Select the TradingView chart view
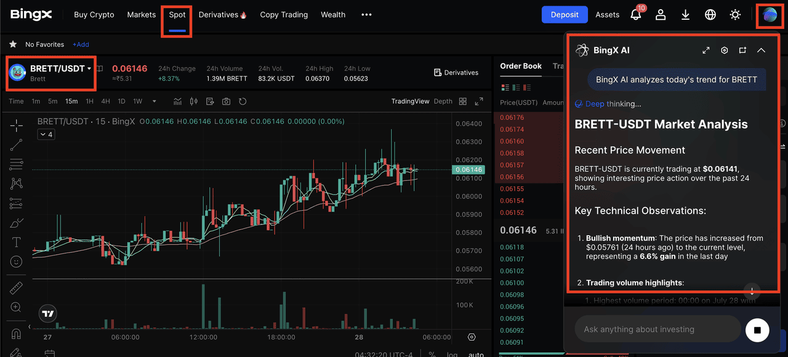 (410, 102)
